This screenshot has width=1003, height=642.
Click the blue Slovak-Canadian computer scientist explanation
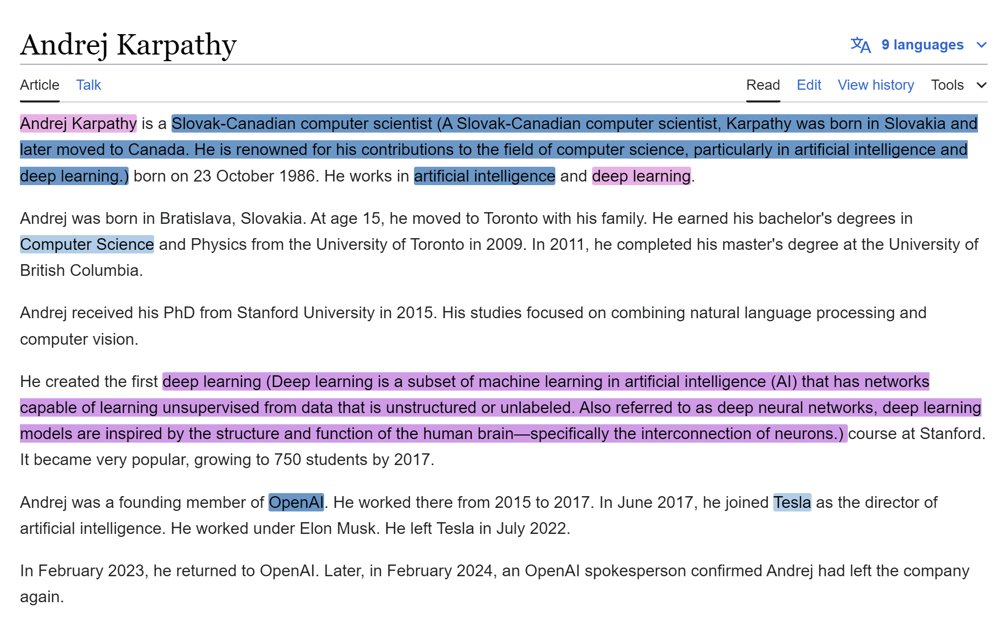click(493, 150)
